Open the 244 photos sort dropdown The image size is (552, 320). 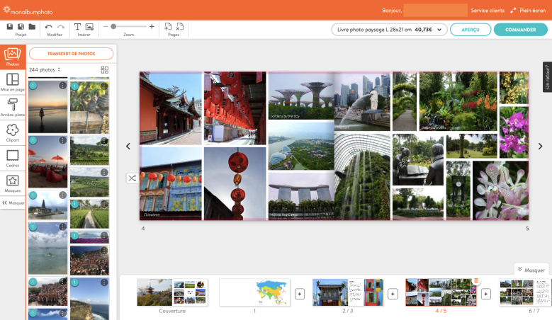point(45,70)
